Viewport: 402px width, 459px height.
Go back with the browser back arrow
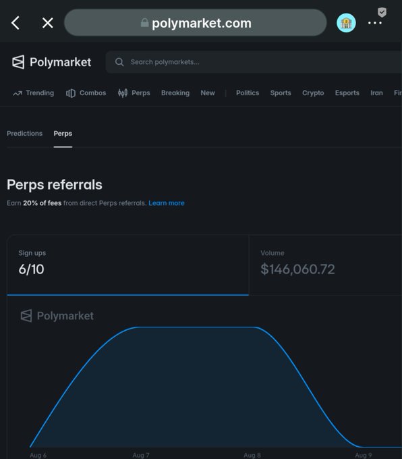16,23
